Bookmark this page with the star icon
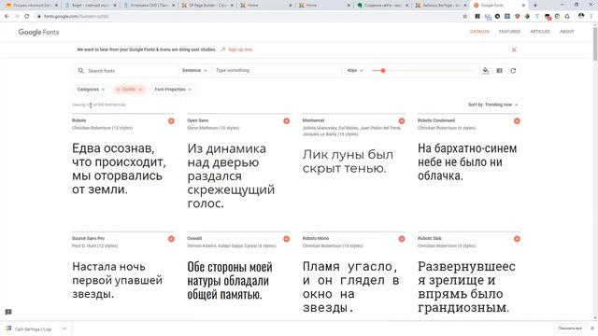Viewport: 598px width, 336px height. [465, 17]
